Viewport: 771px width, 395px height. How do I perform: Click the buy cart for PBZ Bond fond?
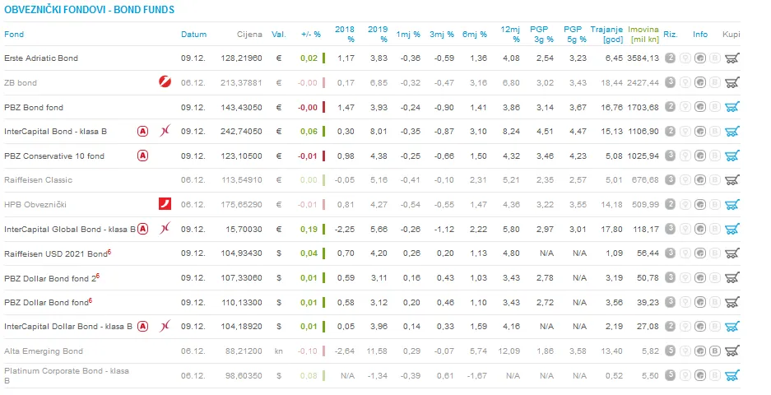(732, 107)
